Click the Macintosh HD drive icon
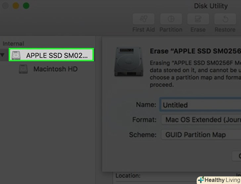Image resolution: width=241 pixels, height=184 pixels. (23, 69)
